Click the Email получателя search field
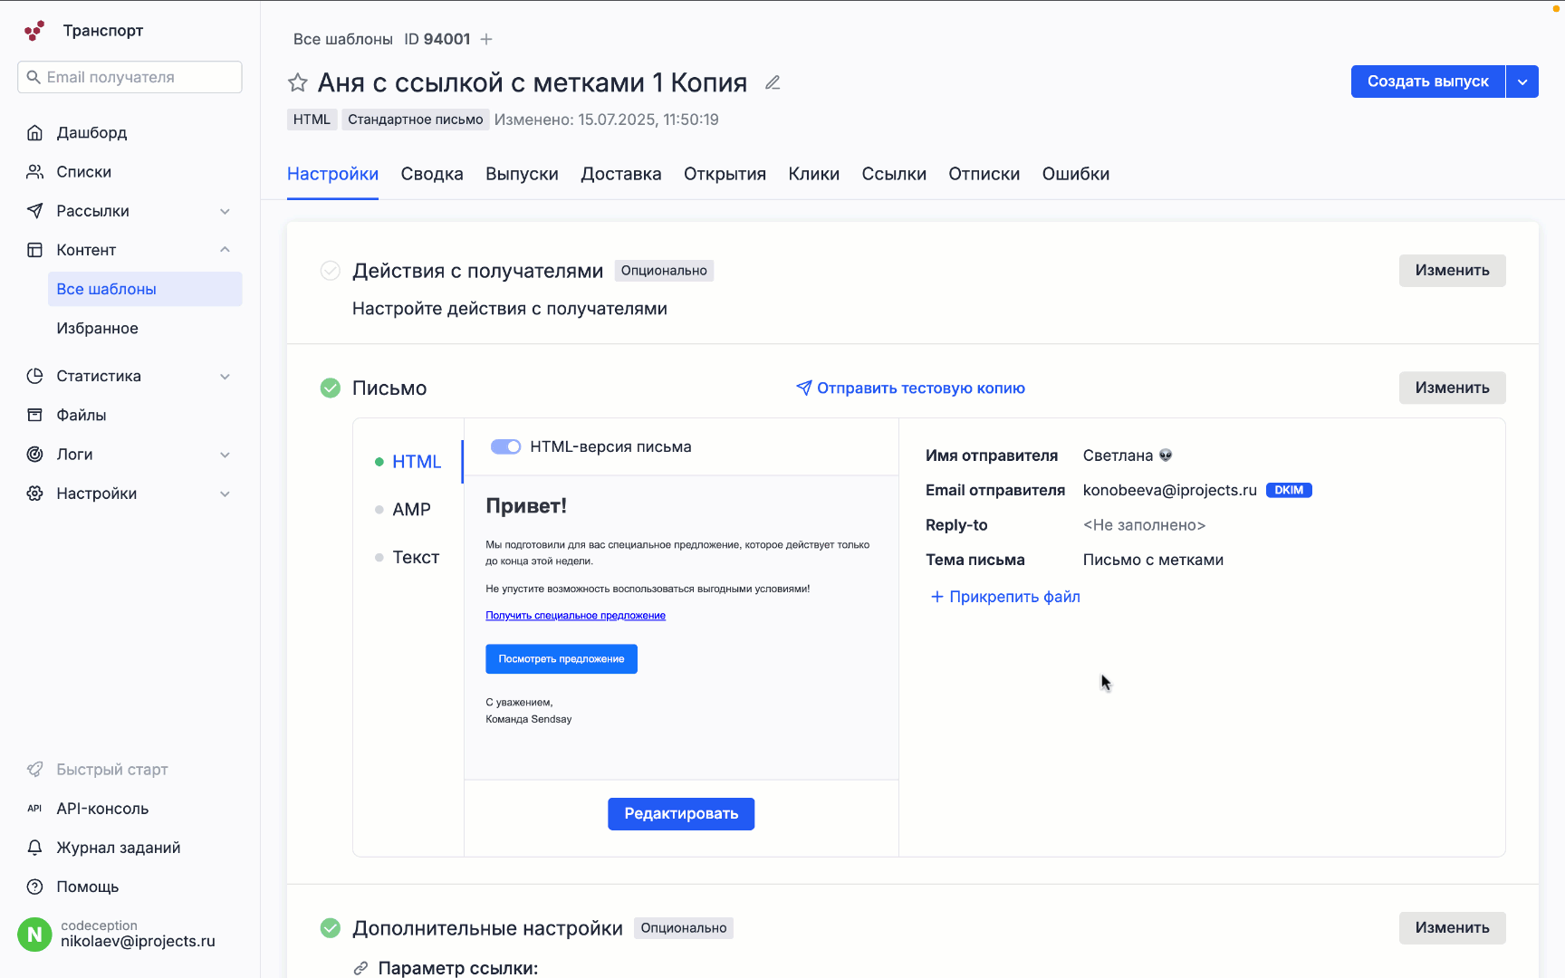This screenshot has height=978, width=1565. (130, 77)
